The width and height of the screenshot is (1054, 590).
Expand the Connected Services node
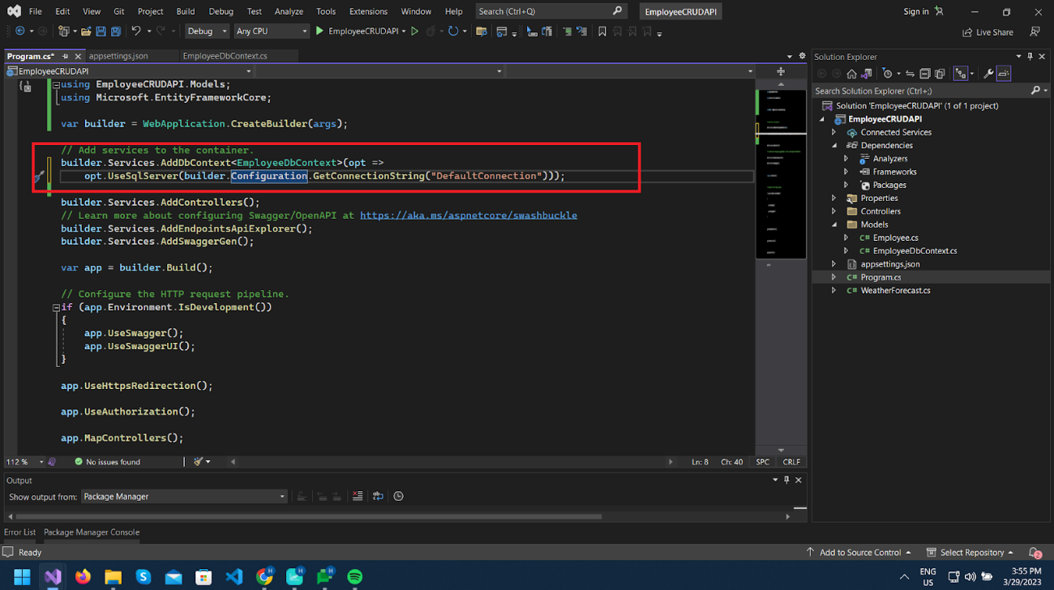[833, 132]
